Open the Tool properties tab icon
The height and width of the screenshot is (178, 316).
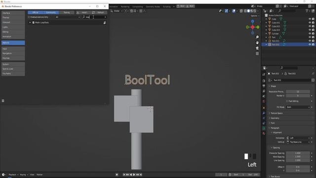[264, 75]
